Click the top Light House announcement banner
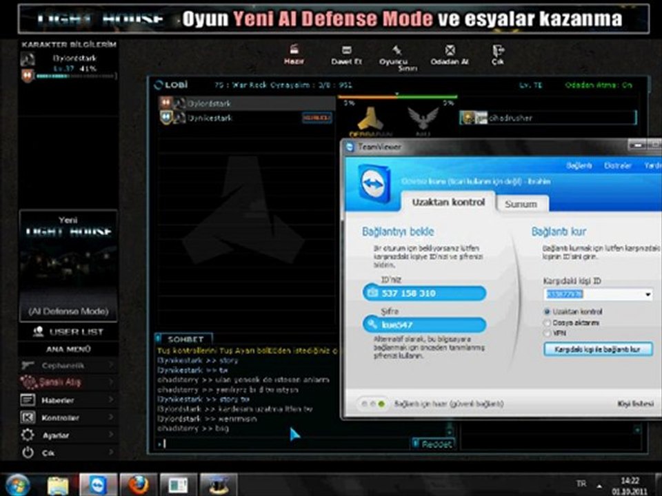Viewport: 662px width, 496px height. pyautogui.click(x=333, y=19)
